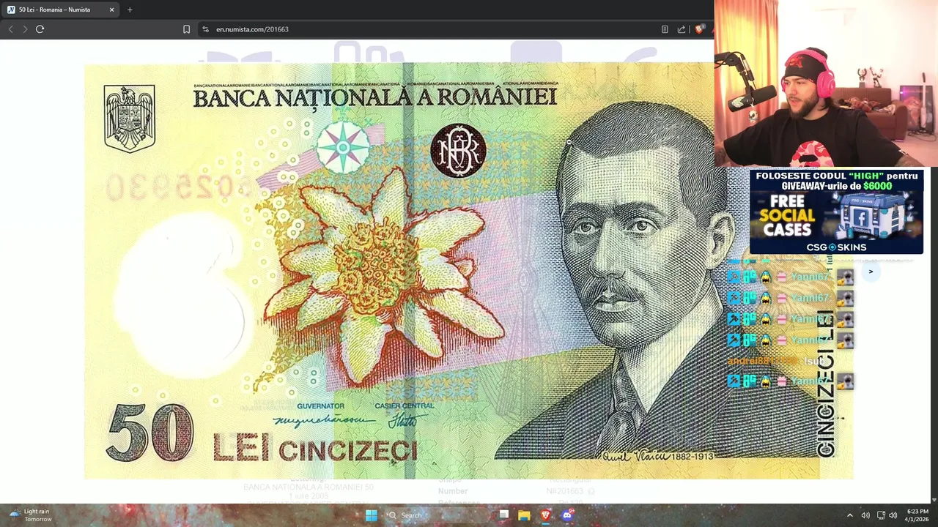Open Discord from the taskbar
This screenshot has height=527, width=938.
coord(566,515)
